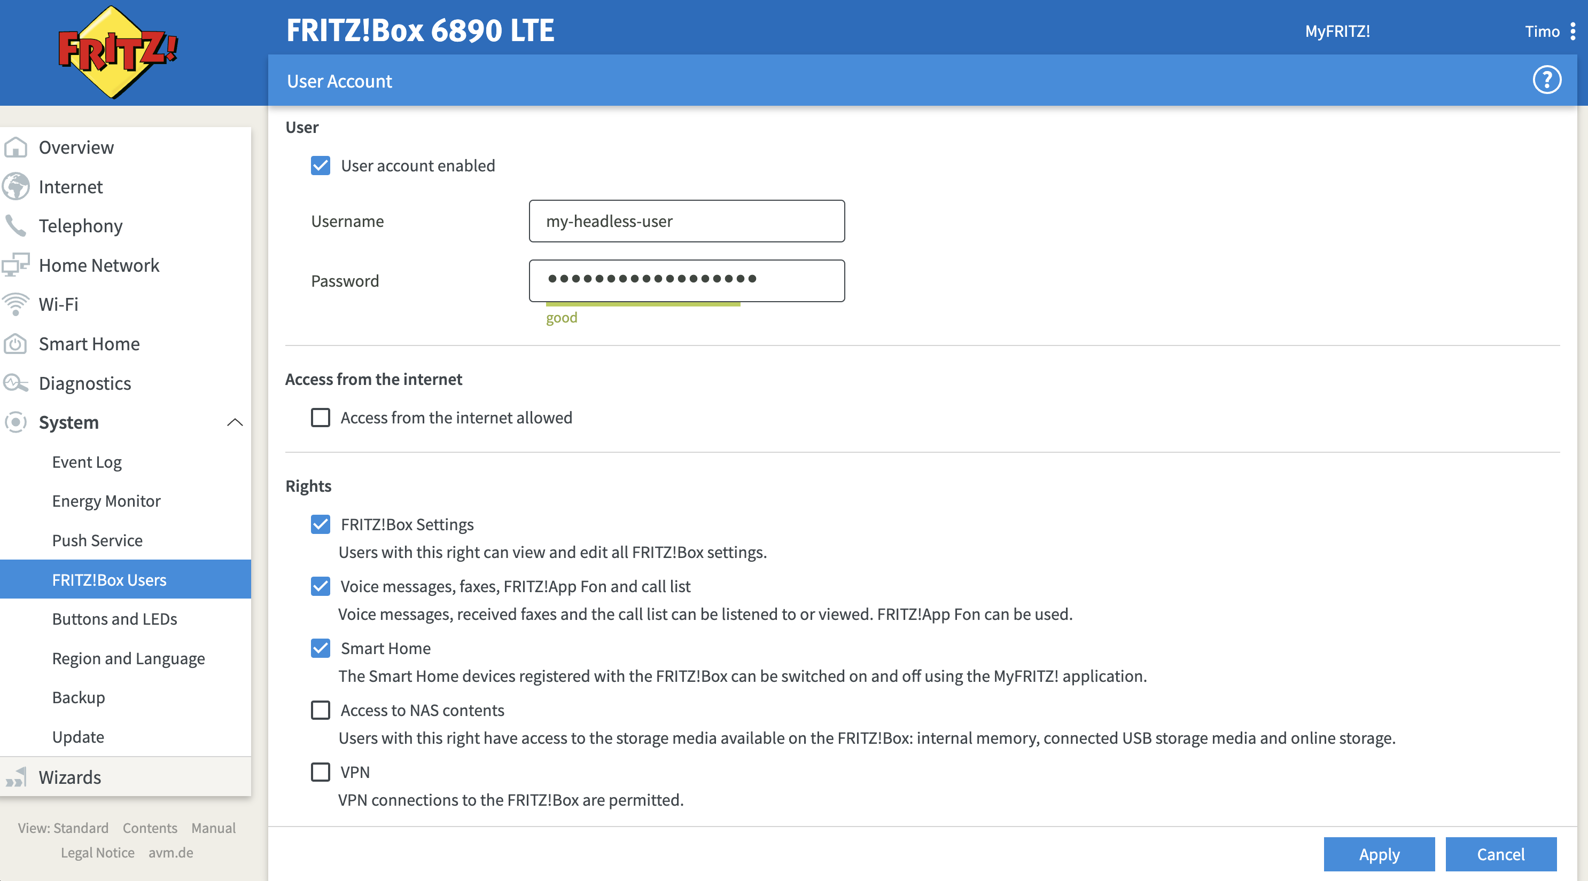
Task: Open the help question mark icon
Action: 1547,80
